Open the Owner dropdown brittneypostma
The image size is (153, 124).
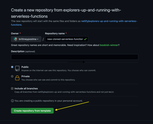pos(26,39)
